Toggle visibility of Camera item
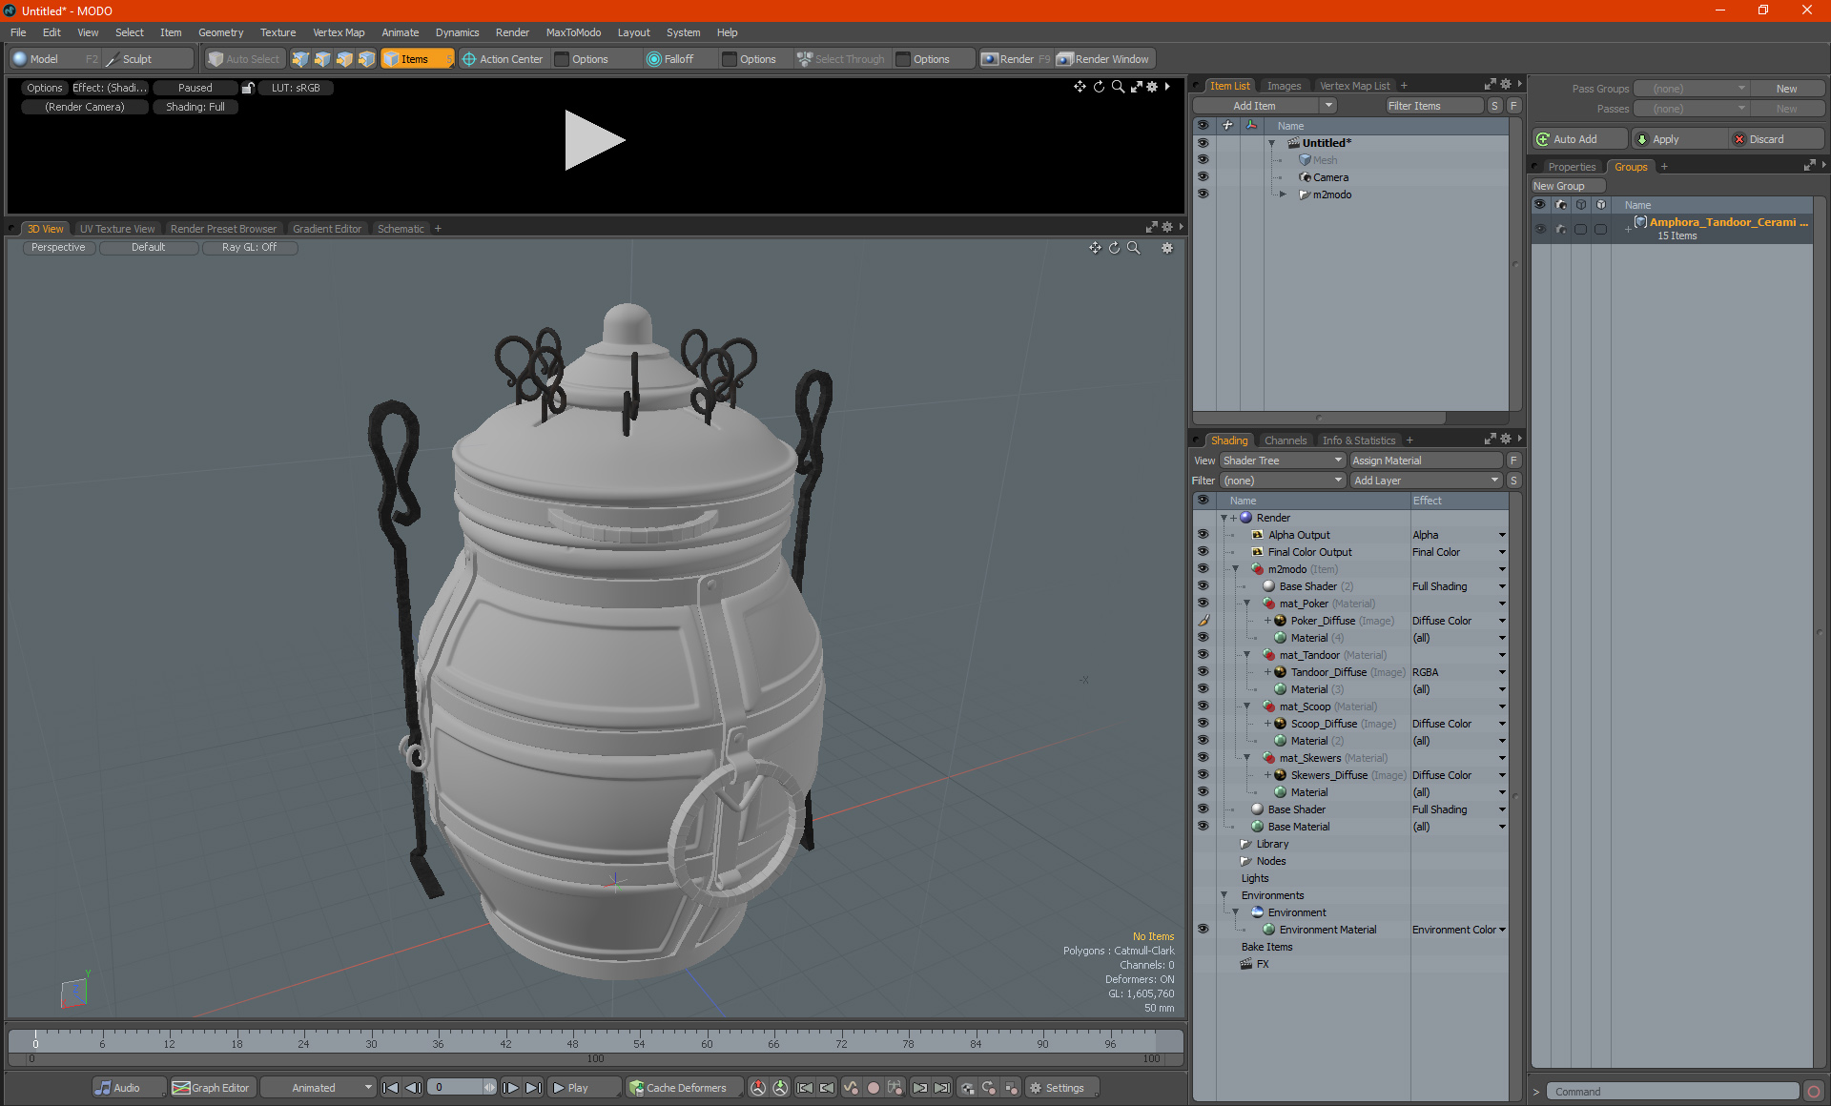This screenshot has height=1106, width=1831. [x=1203, y=177]
